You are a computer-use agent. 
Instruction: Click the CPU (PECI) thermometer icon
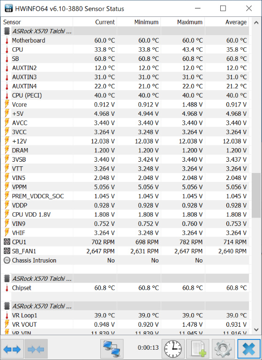[x=7, y=95]
